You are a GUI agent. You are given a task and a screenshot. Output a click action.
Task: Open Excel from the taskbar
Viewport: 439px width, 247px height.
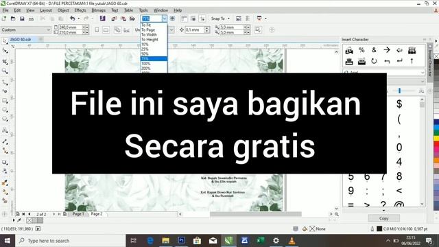coord(261,241)
